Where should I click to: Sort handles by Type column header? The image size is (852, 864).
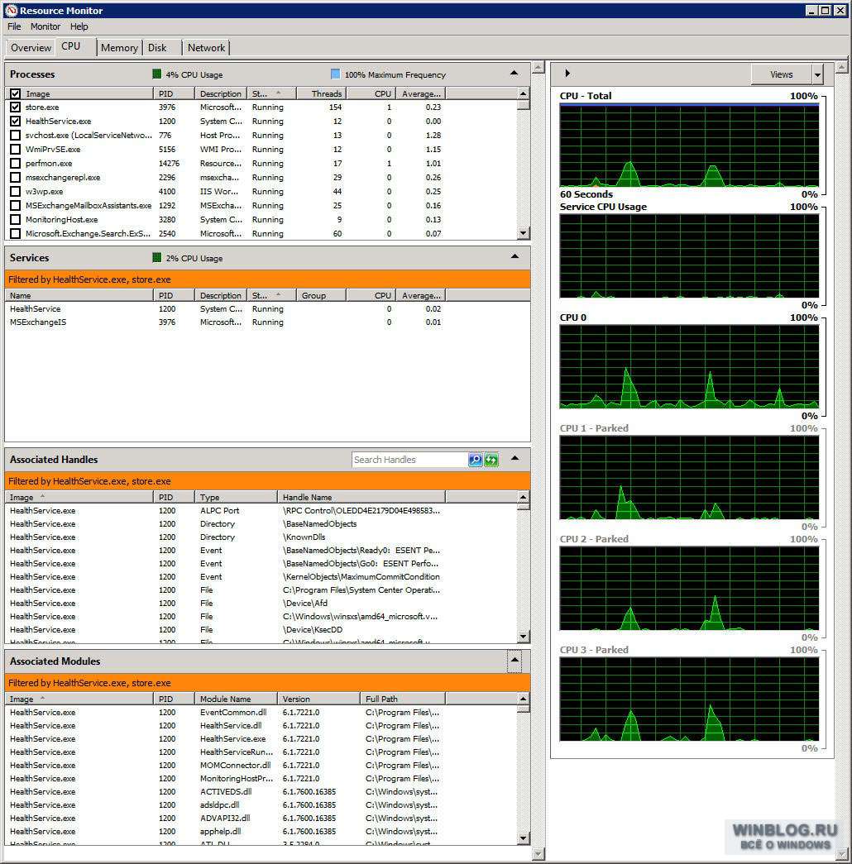pos(236,497)
